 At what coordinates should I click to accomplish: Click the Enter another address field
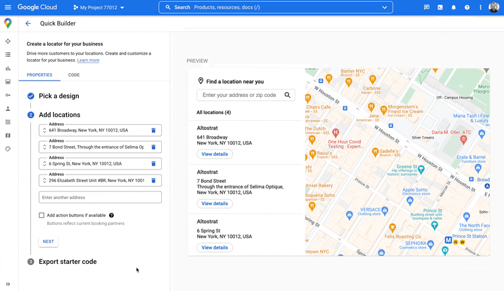(100, 198)
